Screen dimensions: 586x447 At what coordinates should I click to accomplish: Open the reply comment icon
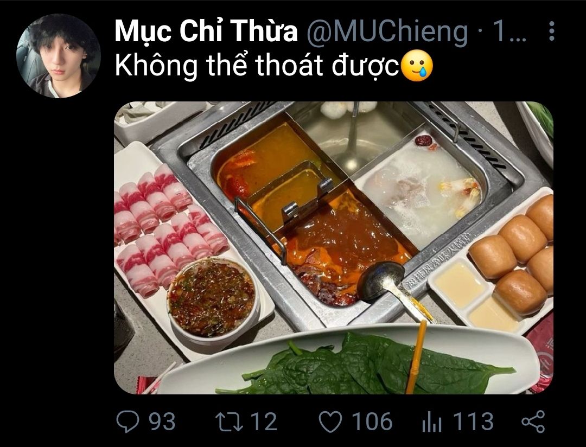[x=128, y=422]
